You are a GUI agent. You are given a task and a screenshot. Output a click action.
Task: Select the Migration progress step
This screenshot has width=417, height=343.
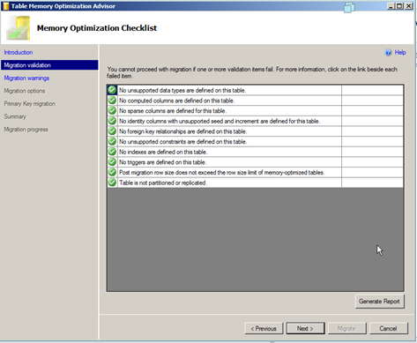[x=26, y=130]
